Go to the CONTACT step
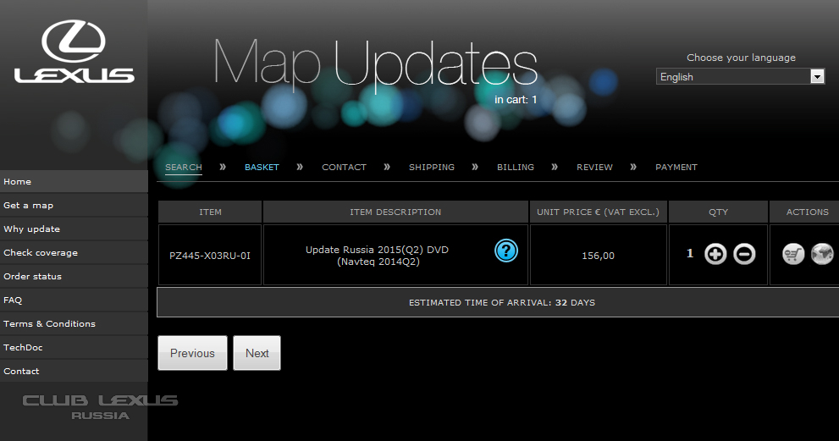Image resolution: width=839 pixels, height=441 pixels. (344, 167)
